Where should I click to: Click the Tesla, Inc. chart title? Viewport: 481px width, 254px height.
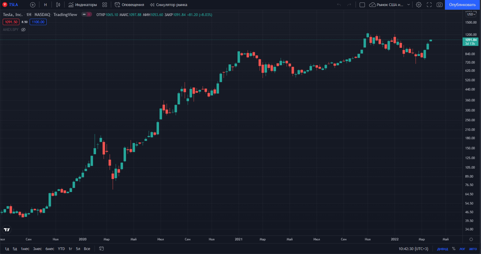click(x=13, y=15)
